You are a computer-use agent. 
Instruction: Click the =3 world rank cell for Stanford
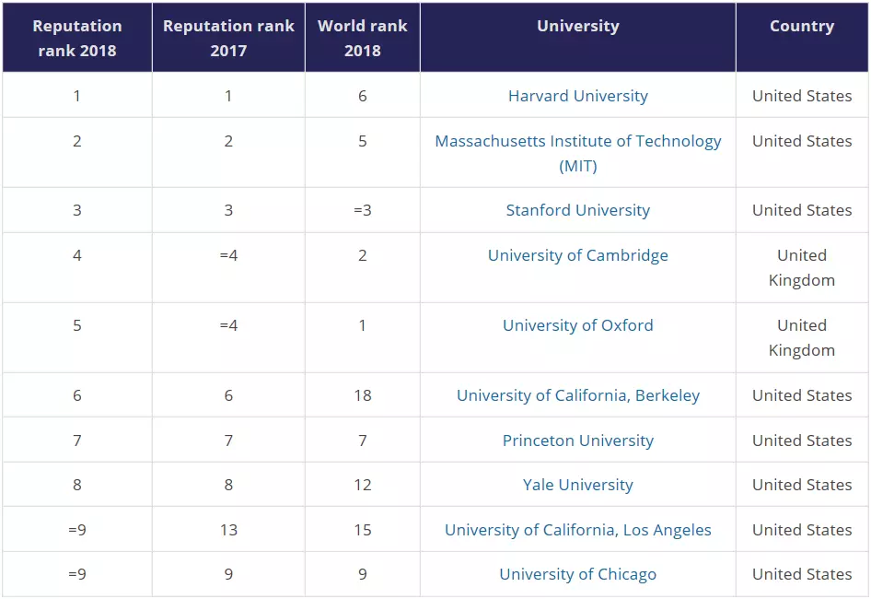pyautogui.click(x=362, y=210)
